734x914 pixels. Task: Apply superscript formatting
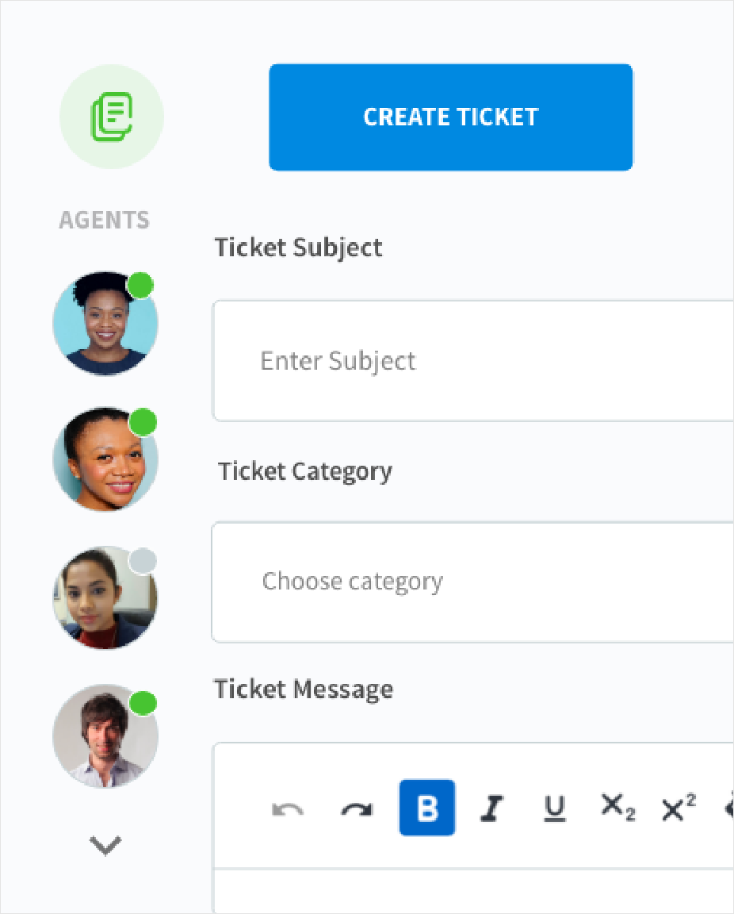coord(678,807)
